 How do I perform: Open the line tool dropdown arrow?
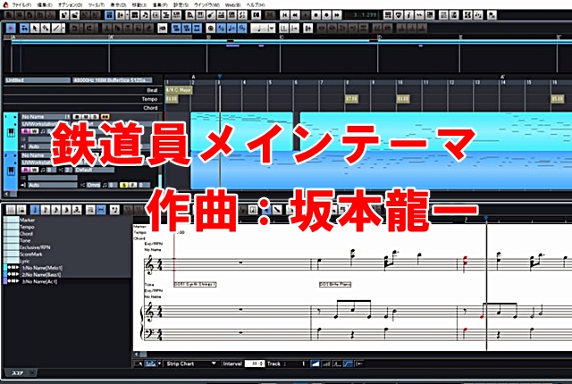[63, 28]
